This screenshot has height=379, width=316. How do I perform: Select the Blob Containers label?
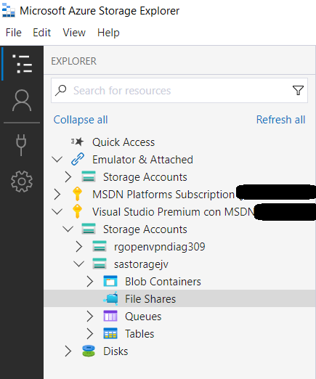[x=163, y=281]
